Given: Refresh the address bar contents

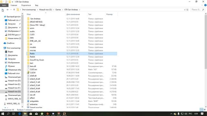Looking at the screenshot, I should click(187, 10).
